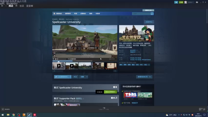The image size is (208, 117).
Task: Click the WhisperGames publisher link
Action: point(146,60)
